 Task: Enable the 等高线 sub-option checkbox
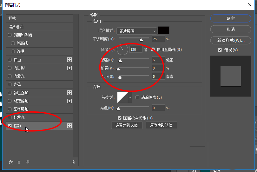pyautogui.click(x=13, y=43)
